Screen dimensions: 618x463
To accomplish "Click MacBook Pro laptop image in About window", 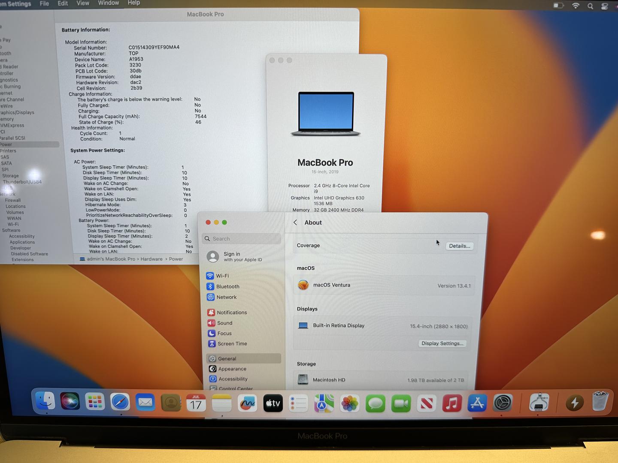I will 326,114.
